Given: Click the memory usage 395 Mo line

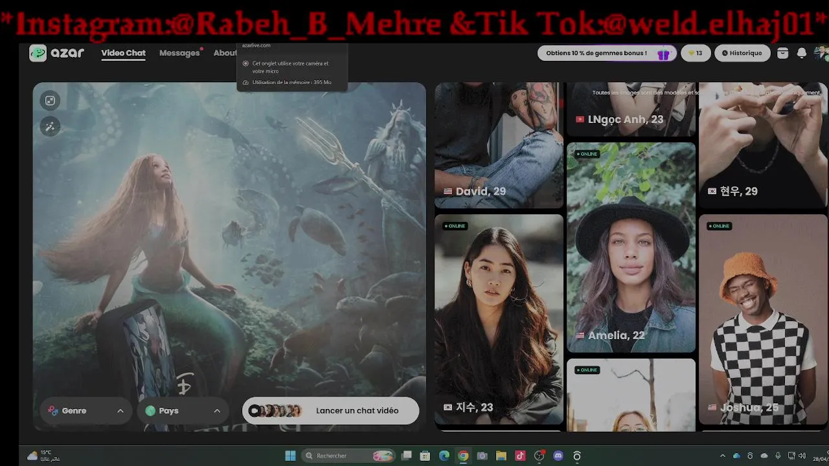Looking at the screenshot, I should pos(287,83).
